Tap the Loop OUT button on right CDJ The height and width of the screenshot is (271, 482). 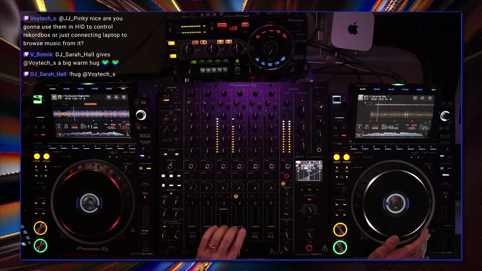click(346, 157)
